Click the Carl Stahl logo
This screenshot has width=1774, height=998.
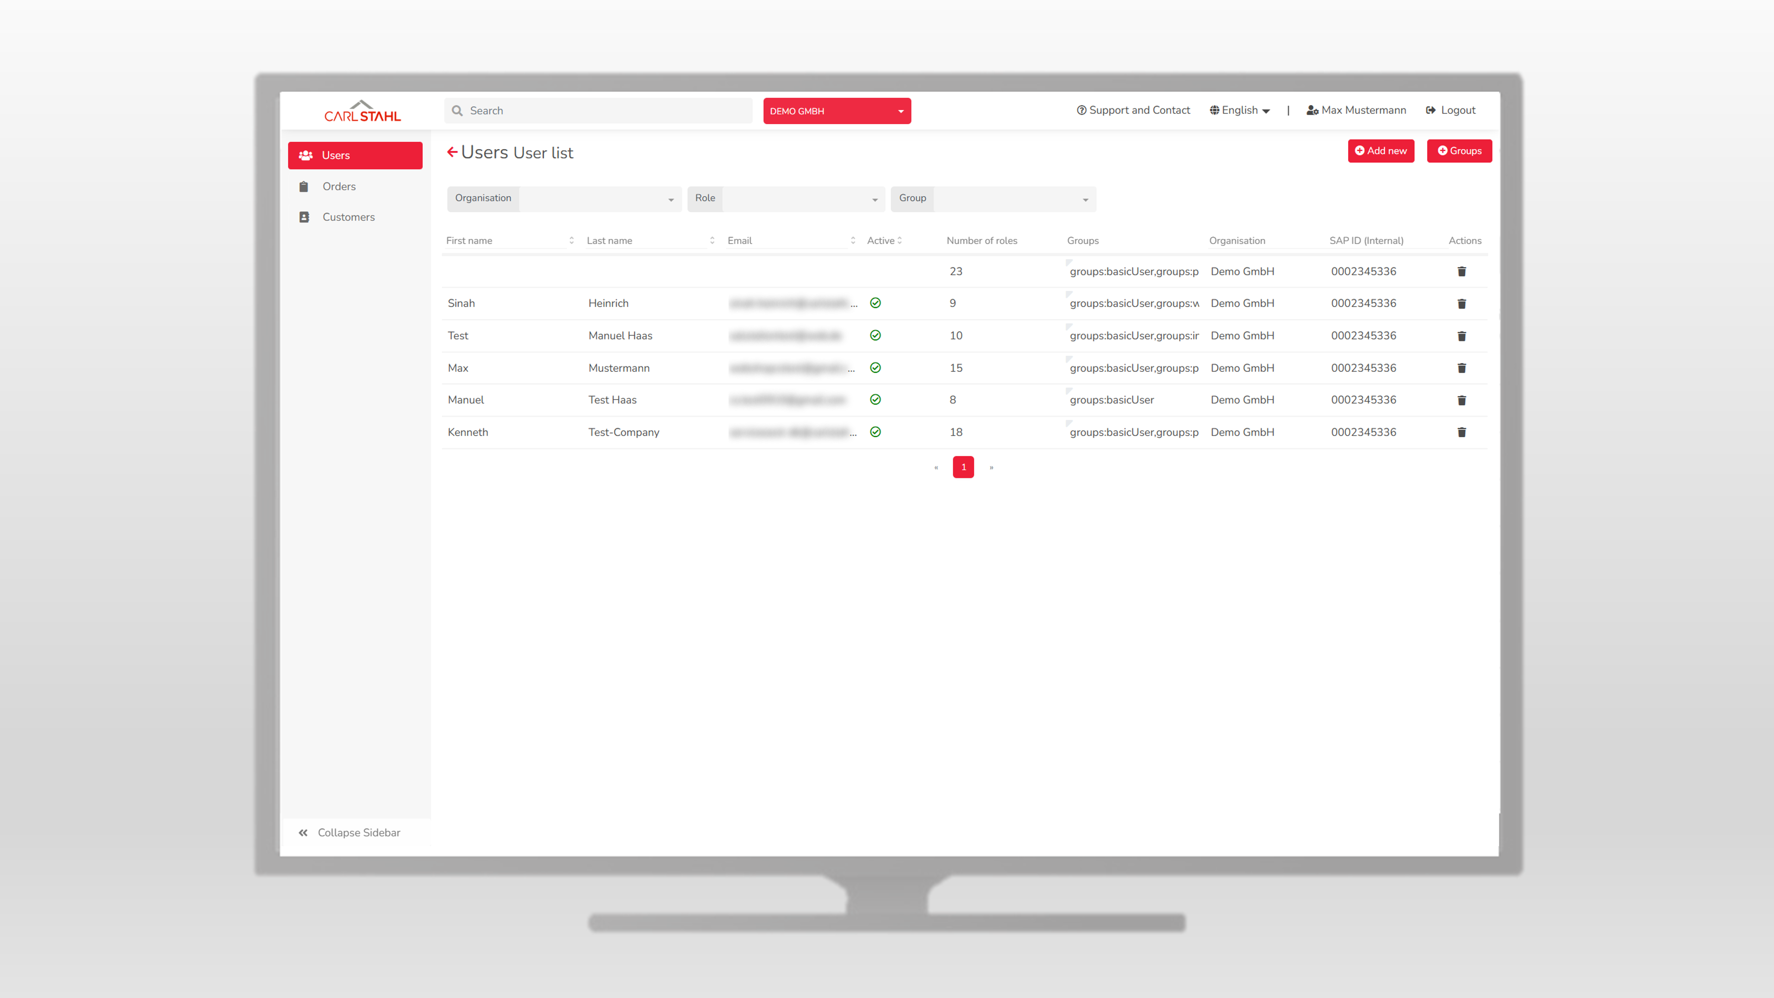click(x=362, y=112)
